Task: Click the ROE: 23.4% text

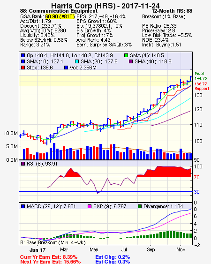Action: [x=155, y=40]
